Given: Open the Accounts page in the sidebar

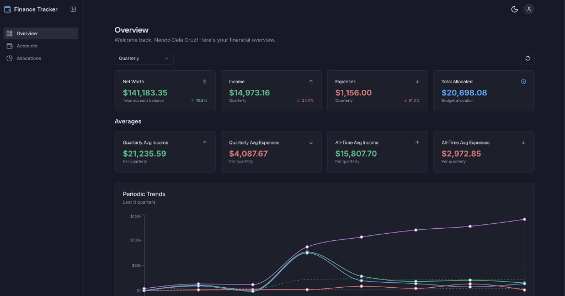Looking at the screenshot, I should coord(41,46).
